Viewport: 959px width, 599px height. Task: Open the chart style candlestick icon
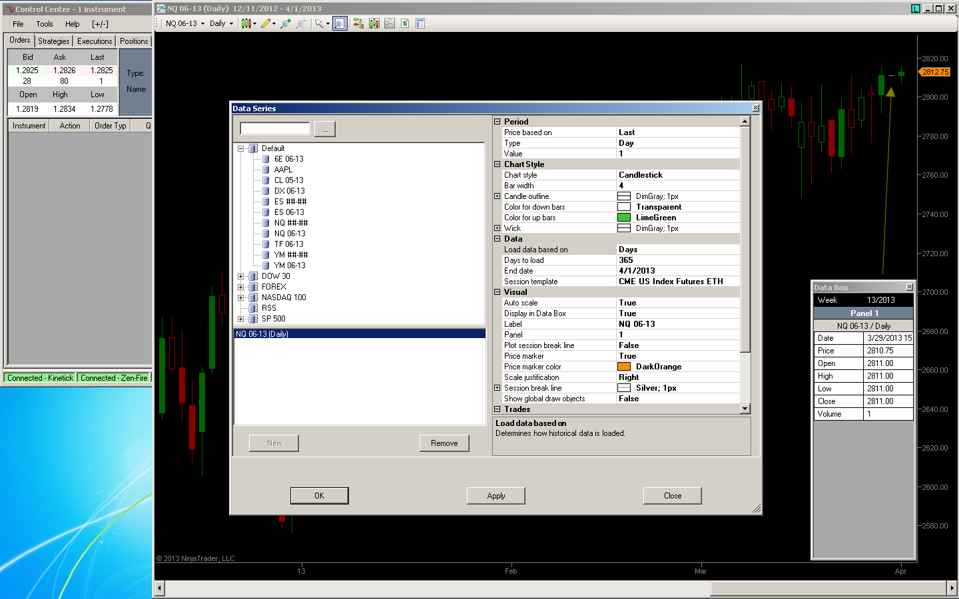(x=246, y=23)
